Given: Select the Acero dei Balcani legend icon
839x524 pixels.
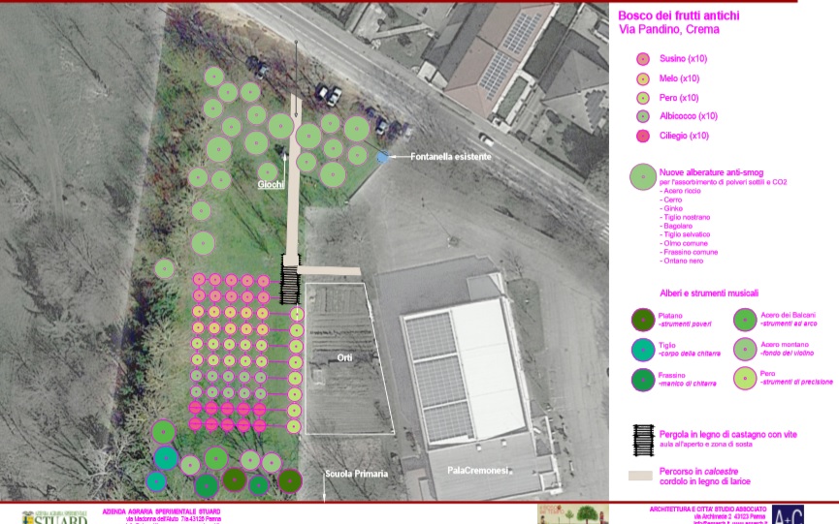Looking at the screenshot, I should (x=745, y=320).
